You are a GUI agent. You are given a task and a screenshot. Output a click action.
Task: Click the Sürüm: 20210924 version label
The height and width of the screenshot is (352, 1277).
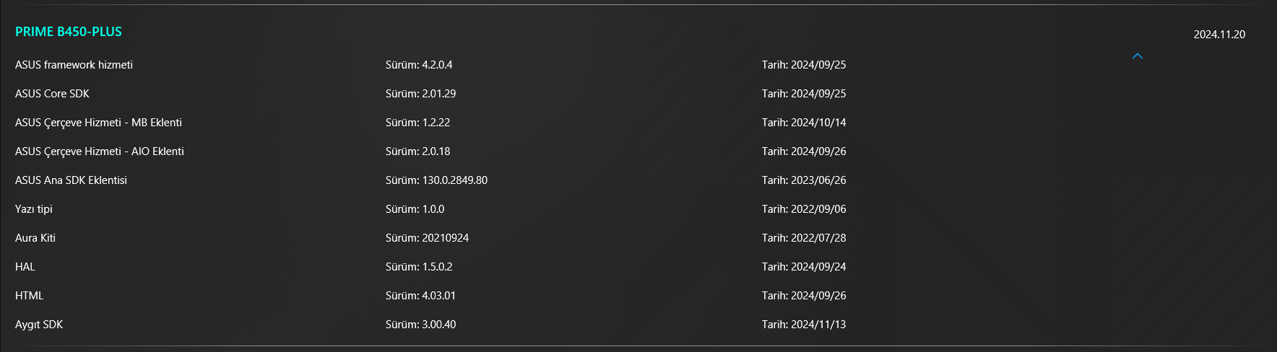click(x=427, y=238)
